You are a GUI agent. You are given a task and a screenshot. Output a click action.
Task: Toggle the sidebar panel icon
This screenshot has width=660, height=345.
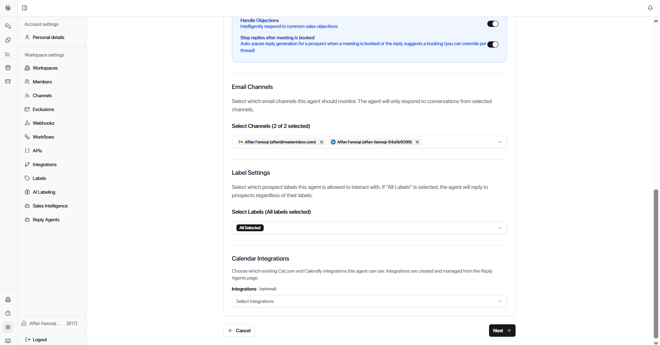tap(24, 8)
